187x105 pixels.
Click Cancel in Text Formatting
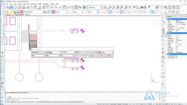tap(109, 56)
